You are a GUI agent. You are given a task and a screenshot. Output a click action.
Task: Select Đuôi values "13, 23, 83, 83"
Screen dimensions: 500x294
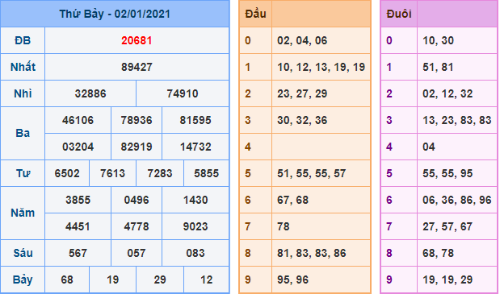(x=457, y=121)
